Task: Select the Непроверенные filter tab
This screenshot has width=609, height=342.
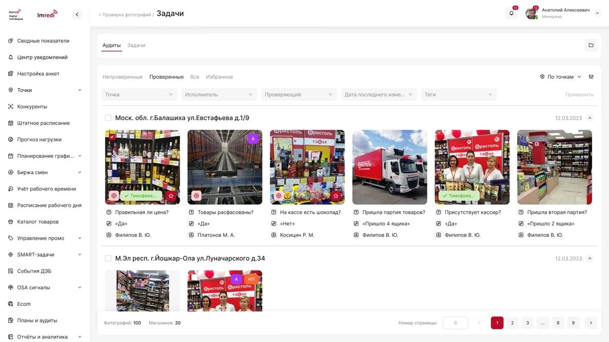Action: coord(123,77)
